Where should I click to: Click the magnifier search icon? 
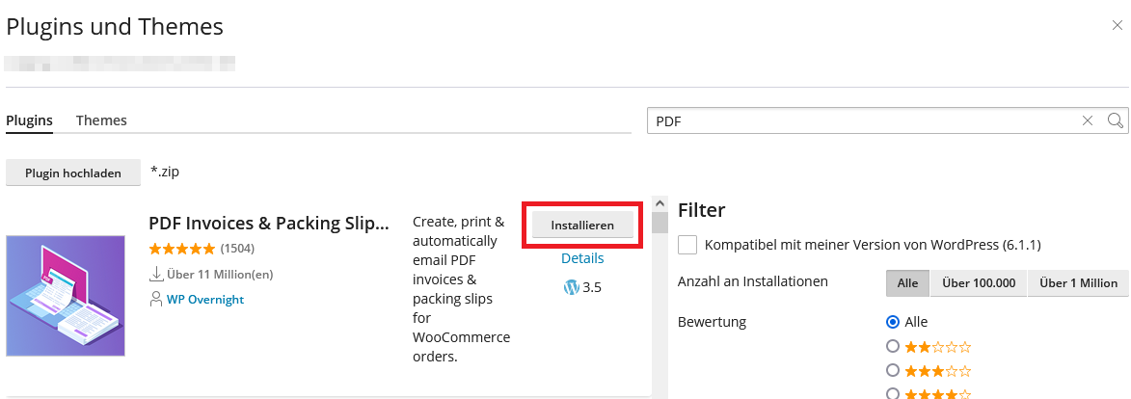1115,120
